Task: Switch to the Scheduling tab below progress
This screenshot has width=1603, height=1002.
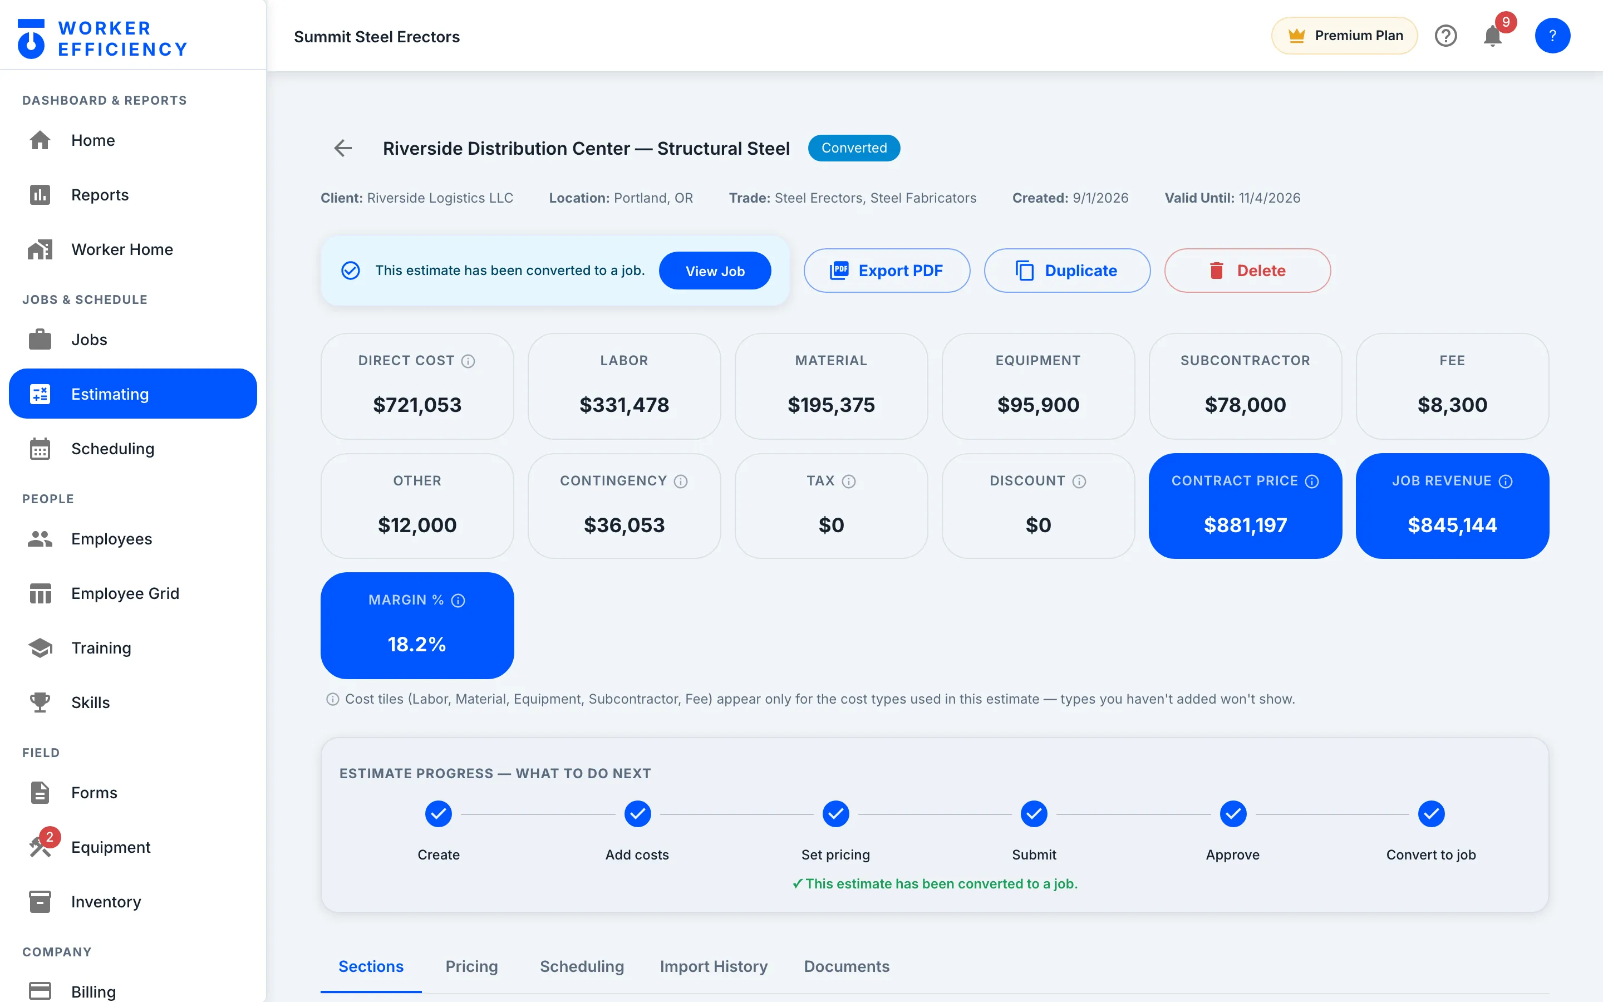Action: click(582, 966)
